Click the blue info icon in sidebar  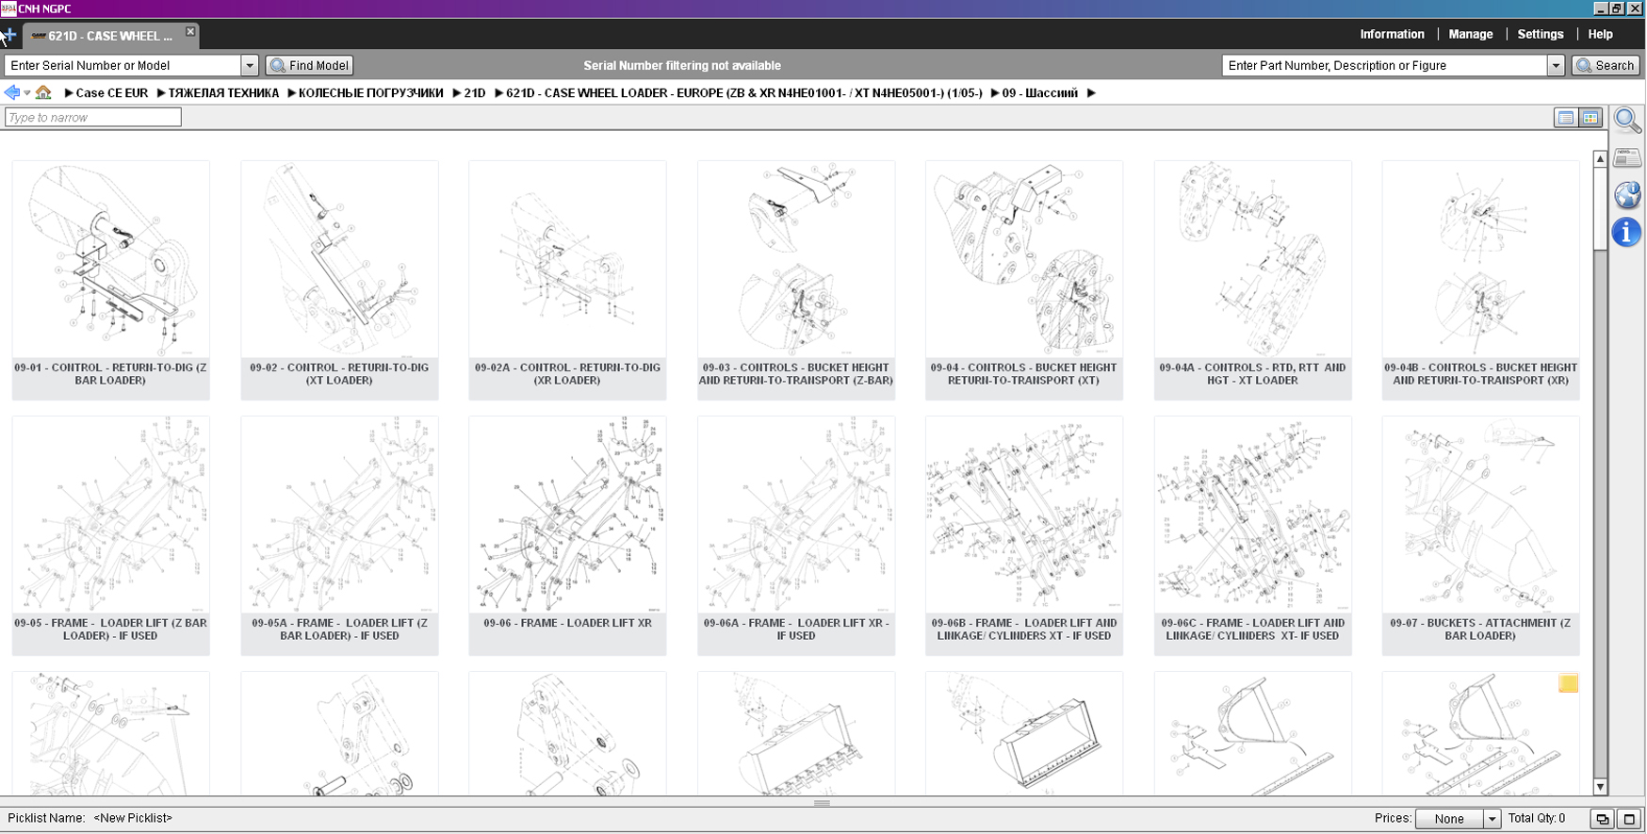click(x=1626, y=232)
